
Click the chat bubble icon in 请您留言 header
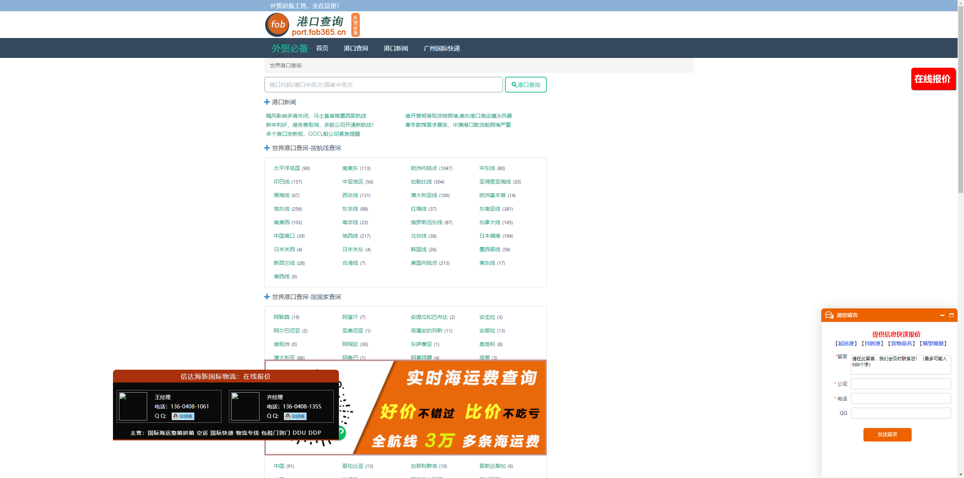(828, 315)
